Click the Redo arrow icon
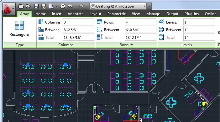This screenshot has width=220, height=122. (x=81, y=6)
